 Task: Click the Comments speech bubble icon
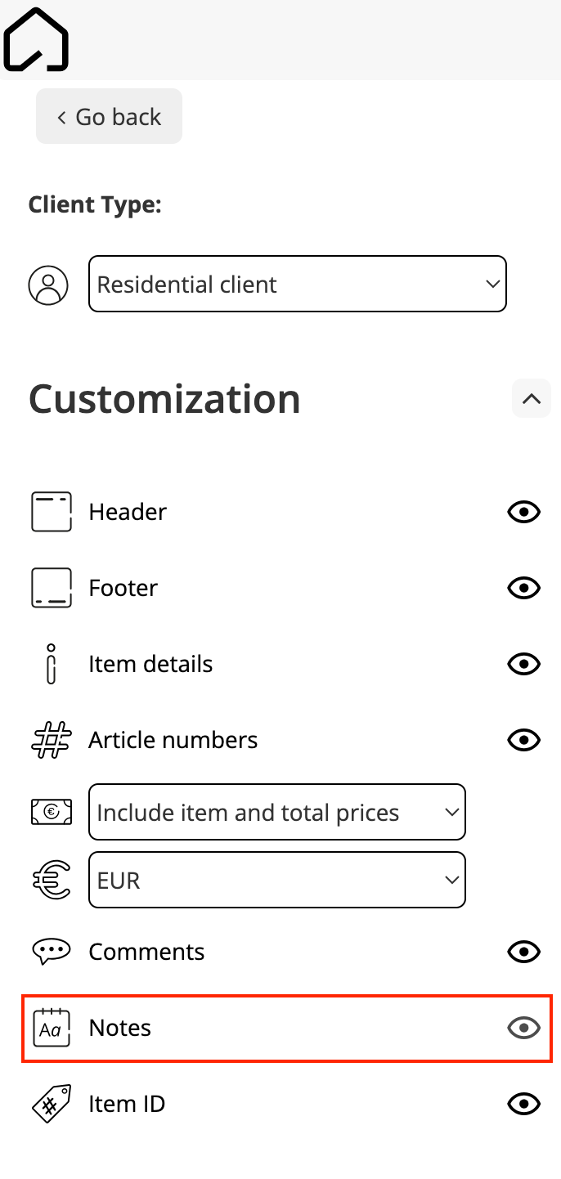coord(51,952)
